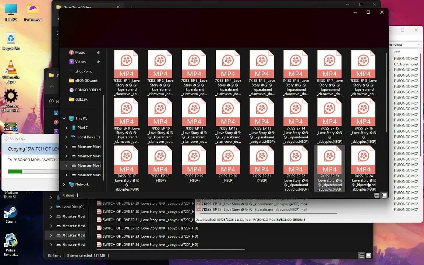Open the Monster Movie Ma... gear shortcut

tap(11, 100)
